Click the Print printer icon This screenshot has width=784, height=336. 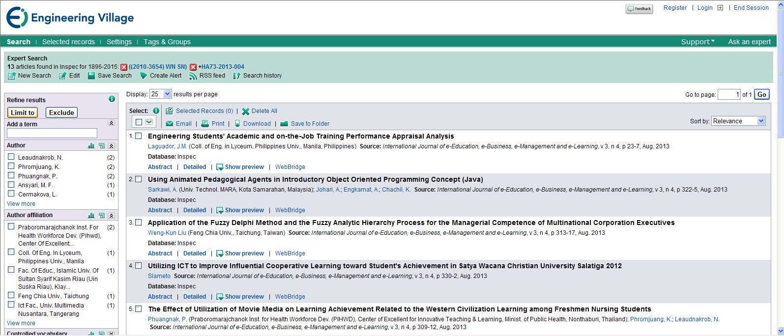pos(205,124)
